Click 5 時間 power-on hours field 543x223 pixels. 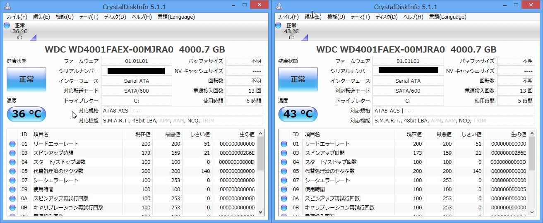(516, 101)
